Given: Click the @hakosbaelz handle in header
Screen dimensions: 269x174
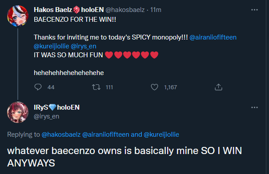Looking at the screenshot, I should point(125,10).
